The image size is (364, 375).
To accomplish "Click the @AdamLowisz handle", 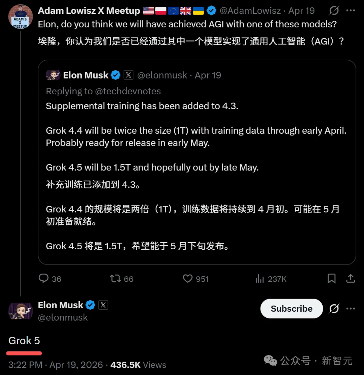I will tap(251, 11).
